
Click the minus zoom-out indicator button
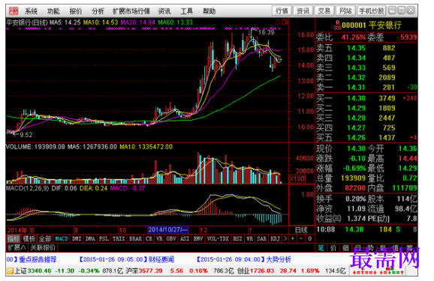click(x=301, y=238)
